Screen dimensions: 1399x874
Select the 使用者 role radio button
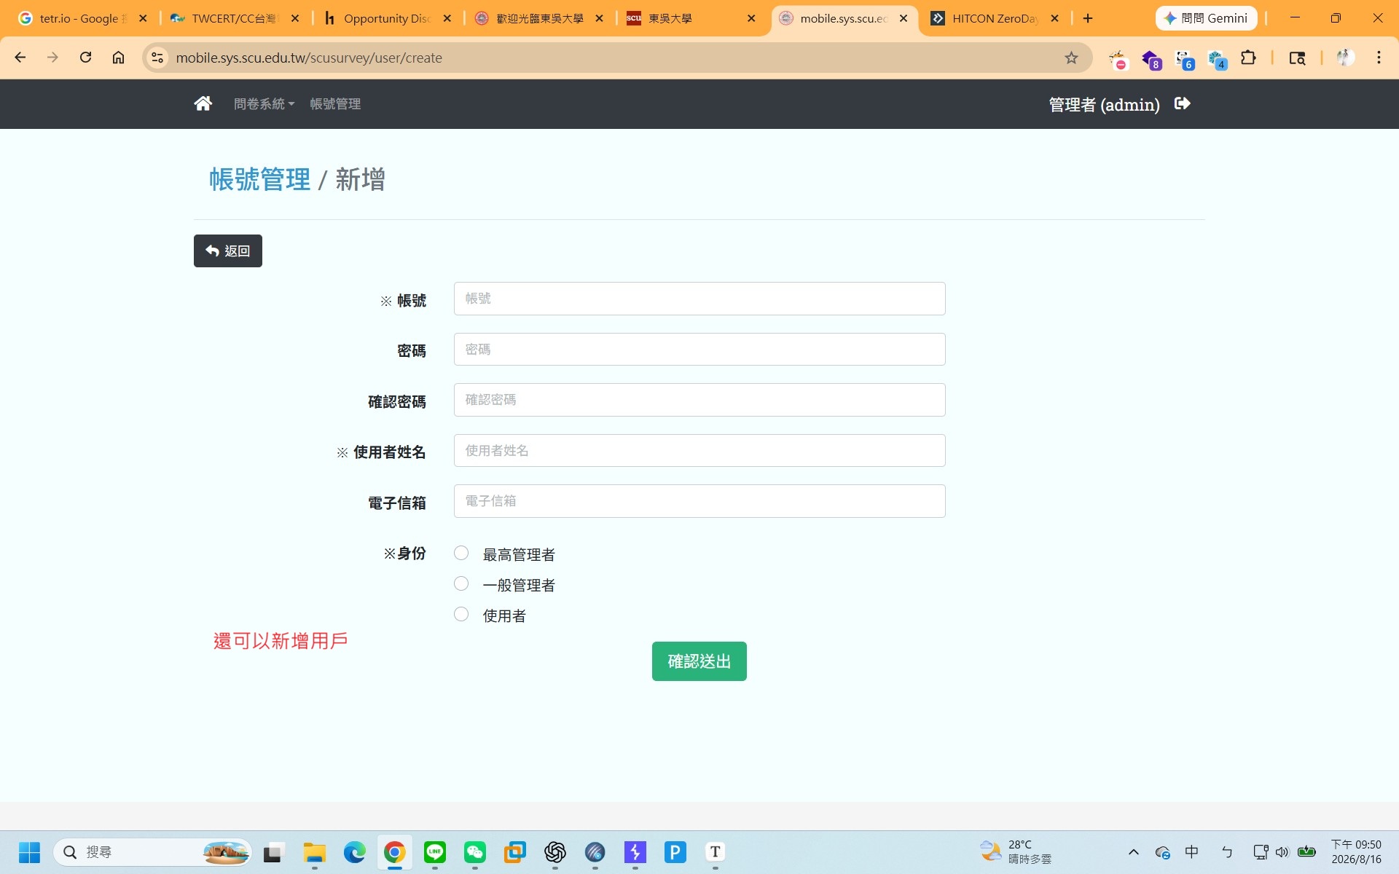pos(461,615)
